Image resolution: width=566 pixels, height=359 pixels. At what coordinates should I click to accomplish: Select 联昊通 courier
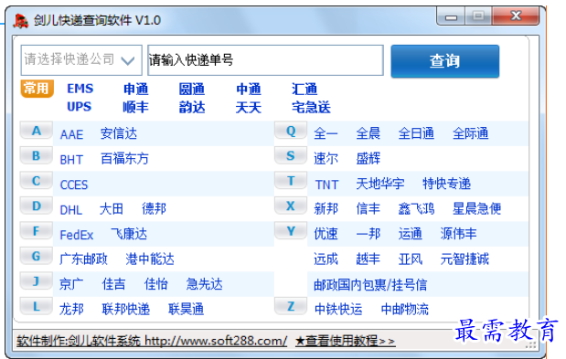click(186, 310)
